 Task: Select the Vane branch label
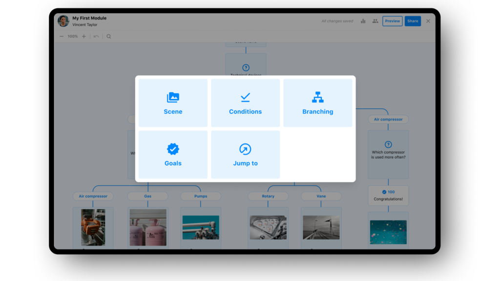click(x=321, y=196)
